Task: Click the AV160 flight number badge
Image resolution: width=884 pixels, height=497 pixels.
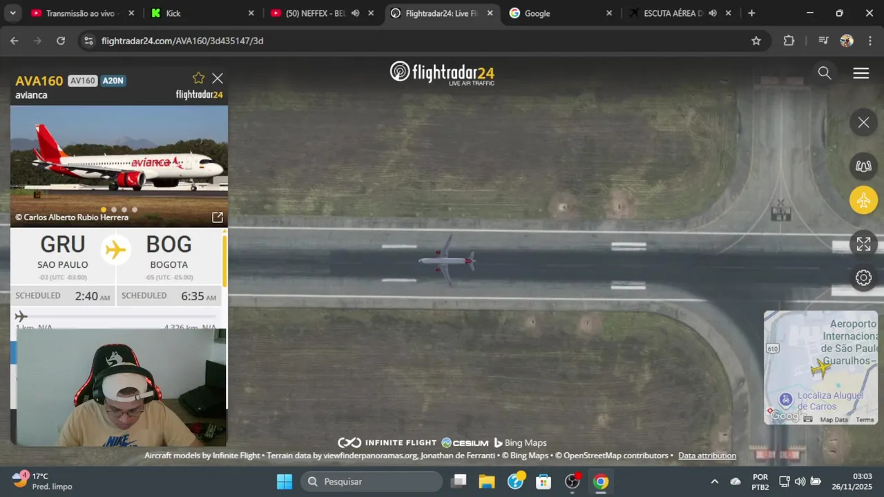Action: pyautogui.click(x=83, y=81)
